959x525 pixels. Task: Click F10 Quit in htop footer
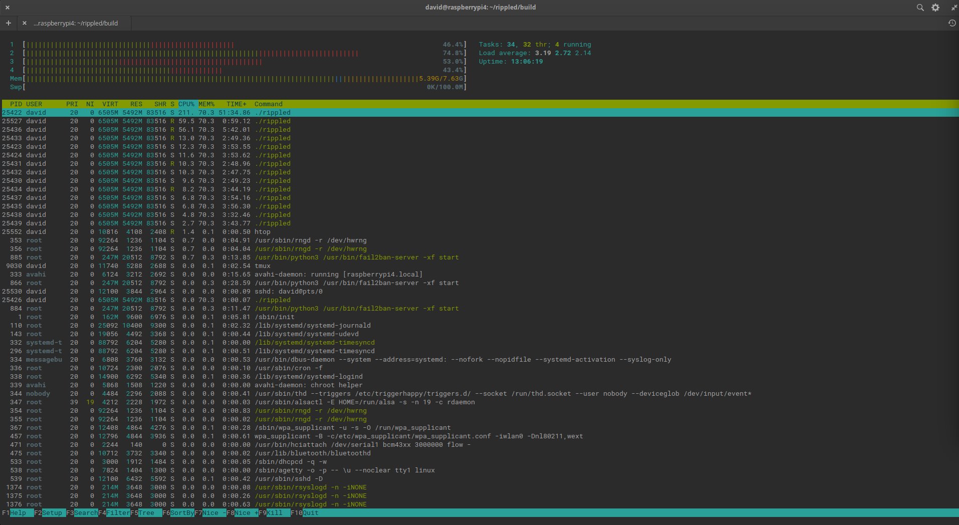[305, 513]
